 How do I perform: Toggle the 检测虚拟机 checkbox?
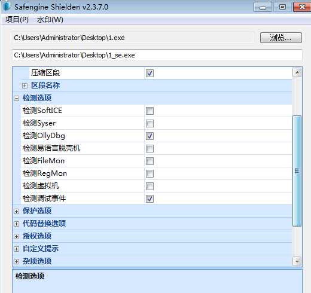coord(150,186)
